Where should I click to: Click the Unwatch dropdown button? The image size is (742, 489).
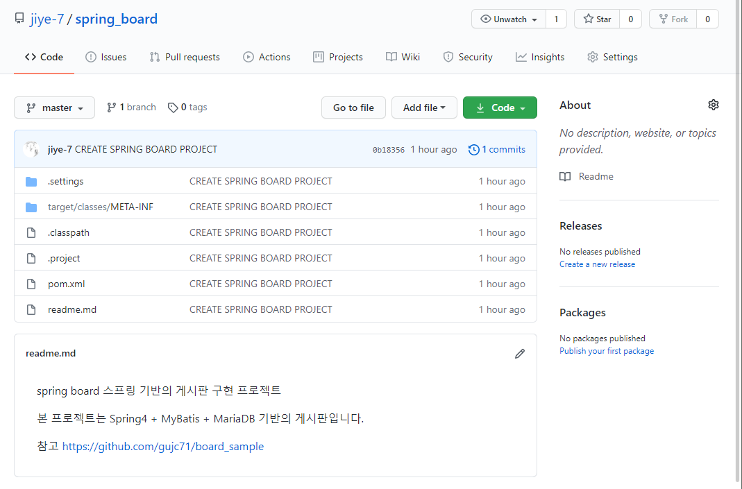(509, 19)
